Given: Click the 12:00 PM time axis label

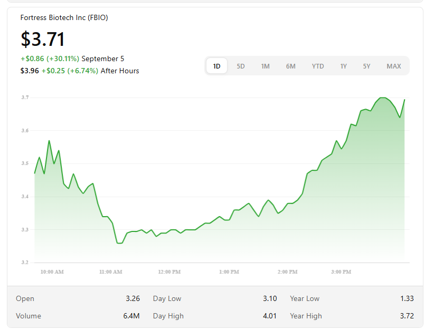Looking at the screenshot, I should pyautogui.click(x=169, y=272).
